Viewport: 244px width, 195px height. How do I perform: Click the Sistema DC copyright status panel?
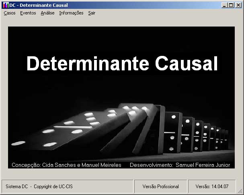coord(39,187)
